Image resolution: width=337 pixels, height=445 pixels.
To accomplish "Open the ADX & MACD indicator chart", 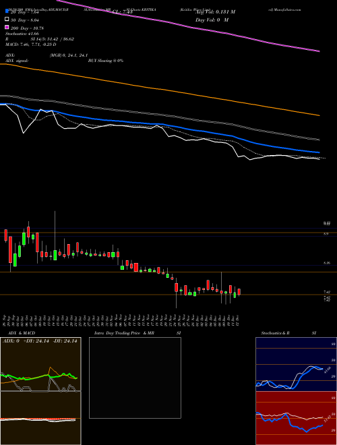I will 40,391.
